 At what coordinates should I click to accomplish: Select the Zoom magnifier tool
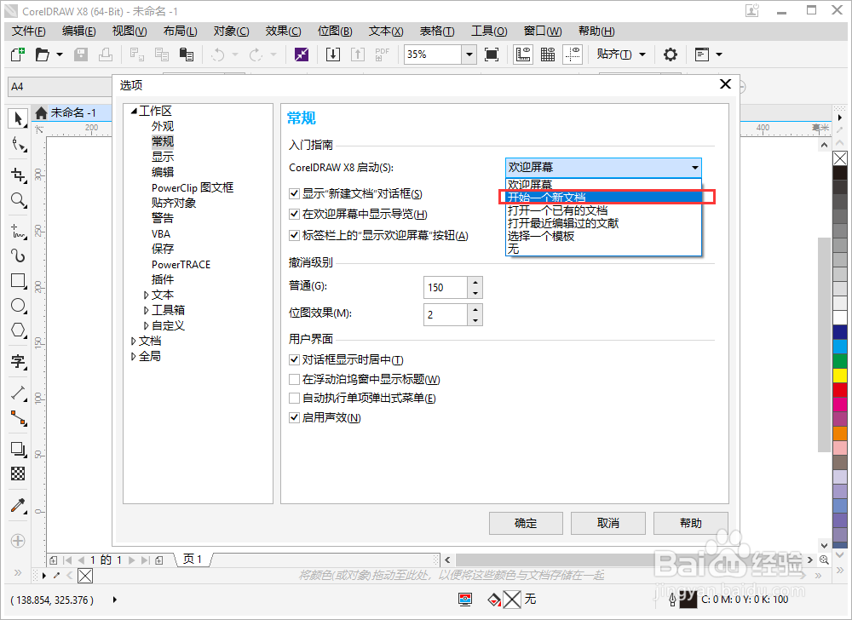(x=18, y=200)
